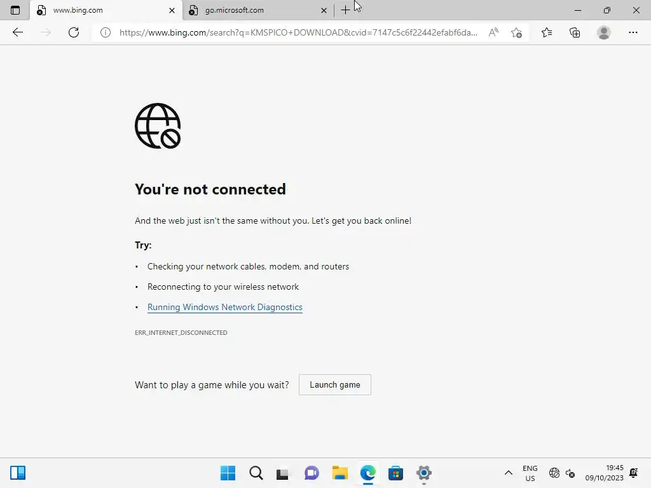Refresh the current page

(x=74, y=32)
